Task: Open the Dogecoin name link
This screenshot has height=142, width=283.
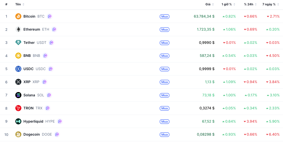Action: (32, 134)
